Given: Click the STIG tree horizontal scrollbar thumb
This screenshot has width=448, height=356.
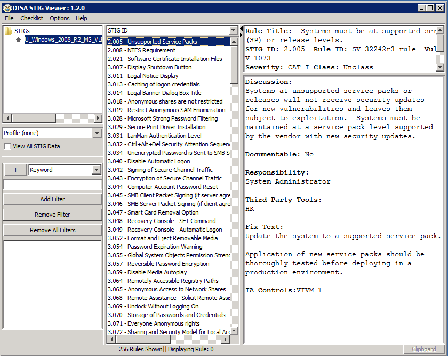Looking at the screenshot, I should click(34, 118).
